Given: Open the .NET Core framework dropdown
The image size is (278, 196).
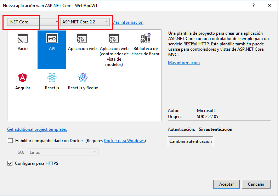Looking at the screenshot, I should point(33,22).
